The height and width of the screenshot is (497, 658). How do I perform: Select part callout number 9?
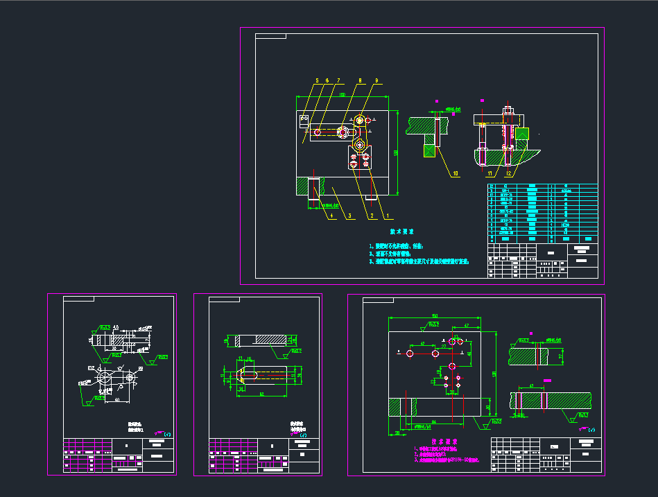pyautogui.click(x=376, y=81)
